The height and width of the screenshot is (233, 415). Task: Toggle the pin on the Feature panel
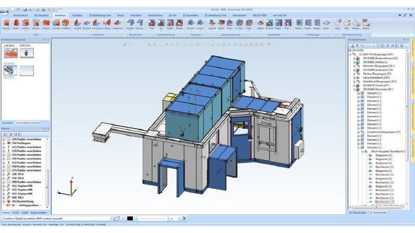click(45, 128)
